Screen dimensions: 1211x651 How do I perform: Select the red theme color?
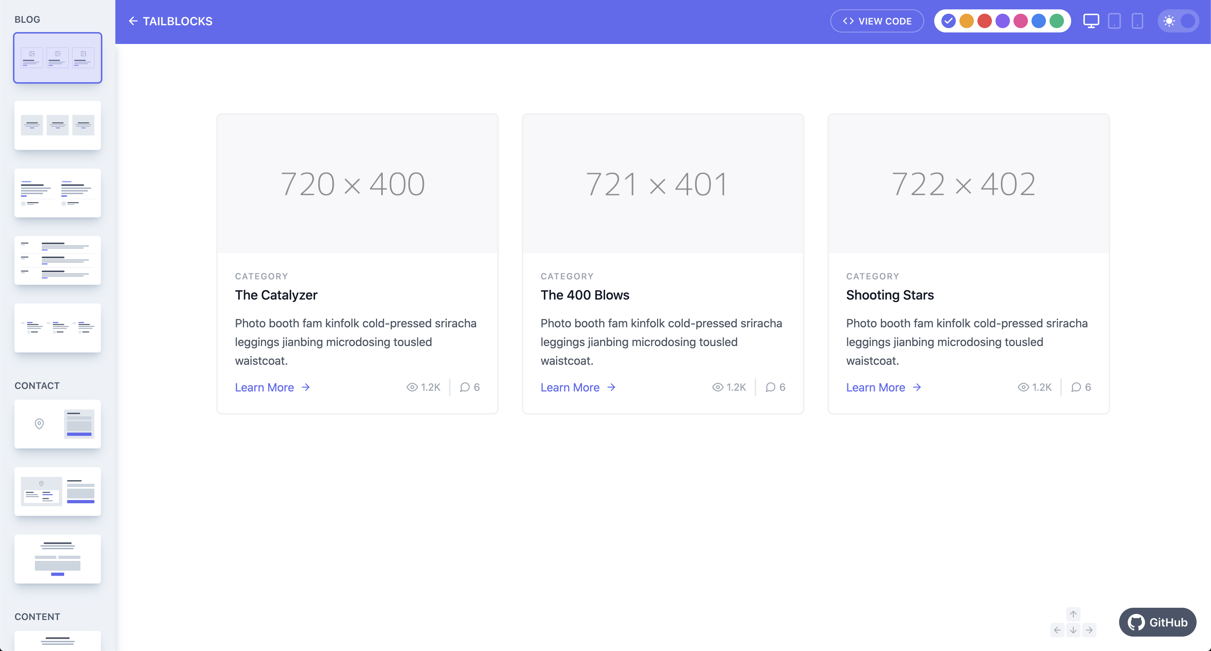coord(984,21)
